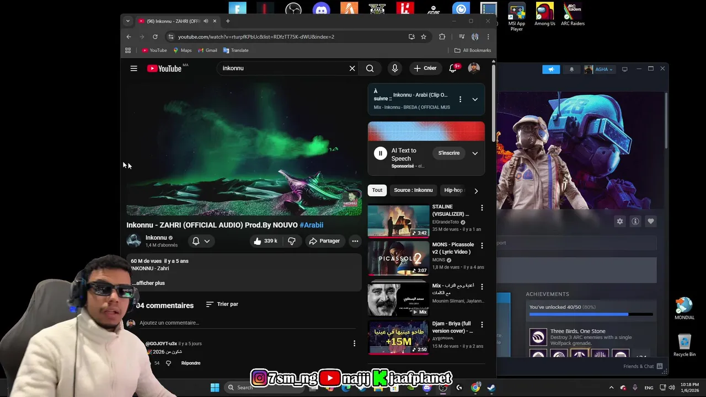Open the Inkonnu channel avatar
Viewport: 706px width, 397px height.
(133, 241)
